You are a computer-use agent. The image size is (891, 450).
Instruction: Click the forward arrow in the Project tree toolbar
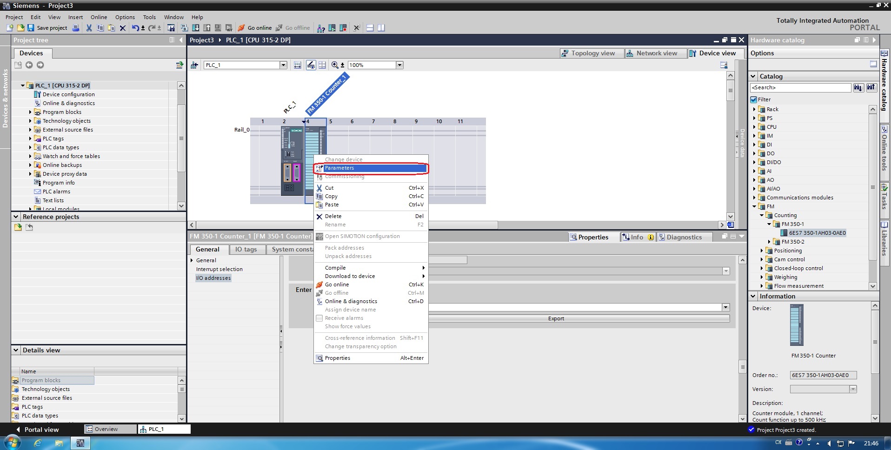tap(40, 65)
